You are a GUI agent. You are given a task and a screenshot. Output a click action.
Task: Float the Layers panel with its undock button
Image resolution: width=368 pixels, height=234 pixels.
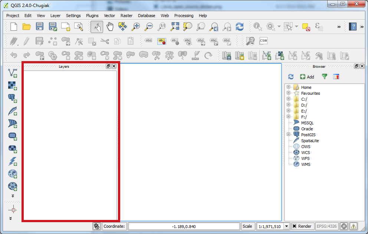108,66
